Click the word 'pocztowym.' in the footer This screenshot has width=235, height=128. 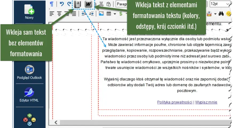pos(187,91)
